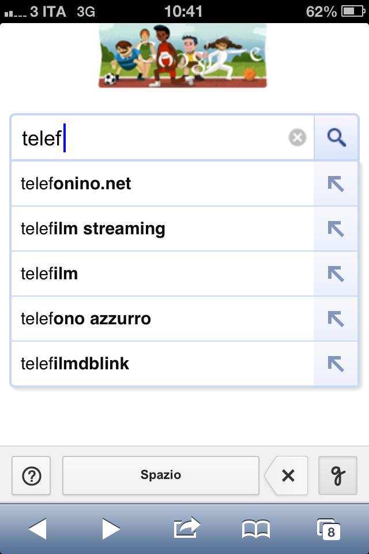
Task: Fill search with telefono azzurro using its arrow
Action: 336,319
